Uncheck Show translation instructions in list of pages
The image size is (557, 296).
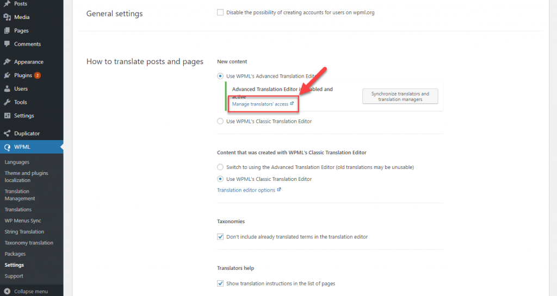(220, 284)
